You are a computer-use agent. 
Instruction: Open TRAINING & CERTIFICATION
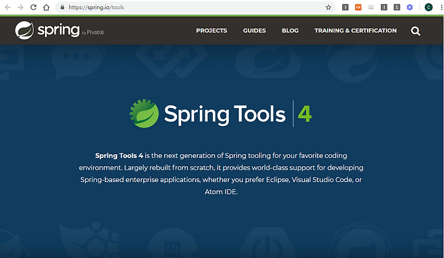[x=356, y=31]
